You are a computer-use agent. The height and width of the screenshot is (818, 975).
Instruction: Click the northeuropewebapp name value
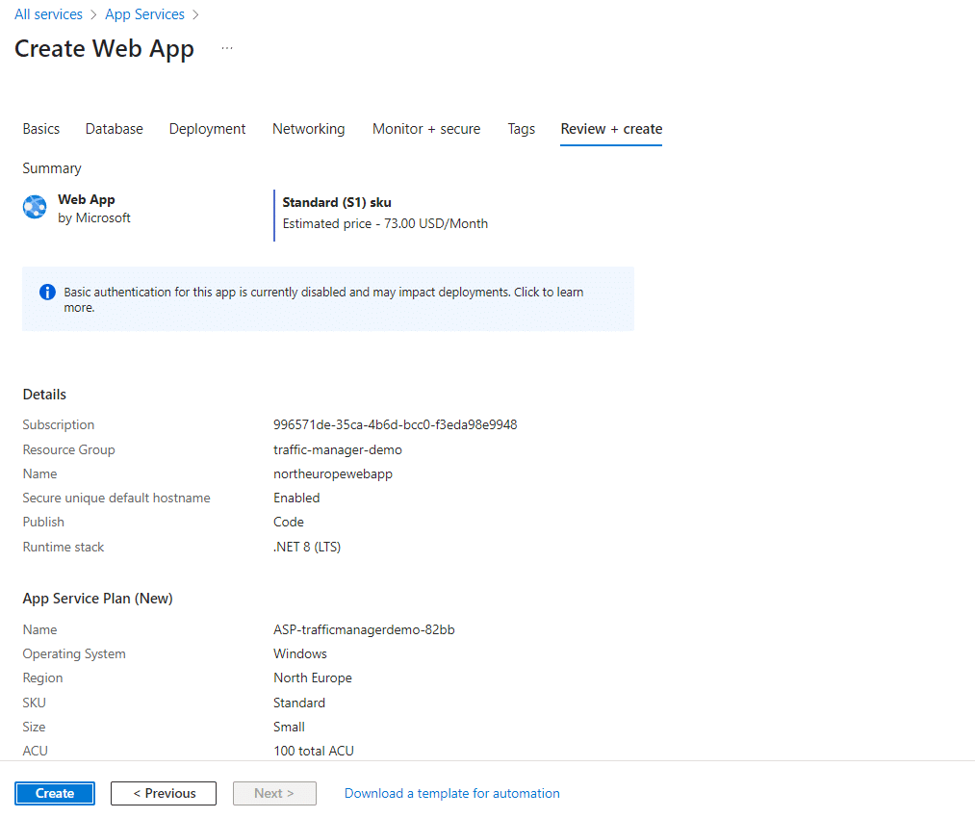333,473
